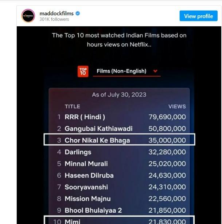Open the maddockfilms username link

tap(57, 13)
